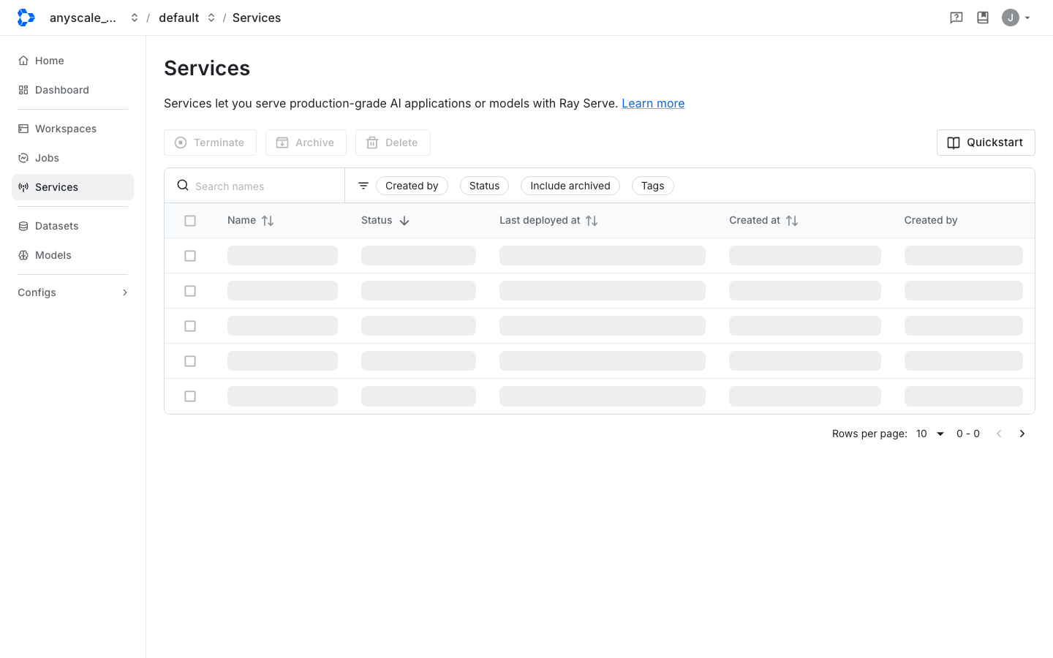
Task: Click the search magnifier icon
Action: coord(183,186)
